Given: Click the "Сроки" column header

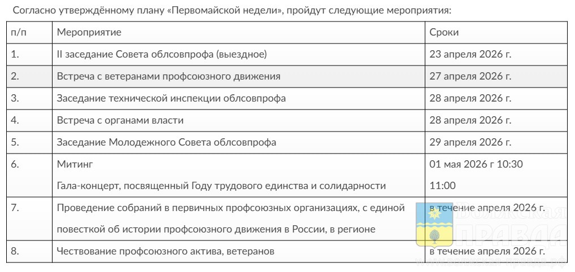Looking at the screenshot, I should point(444,32).
